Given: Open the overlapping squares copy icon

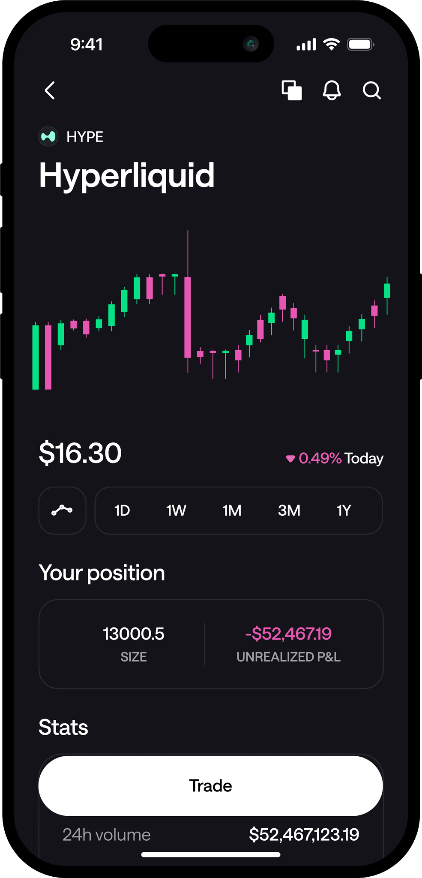Looking at the screenshot, I should 292,90.
